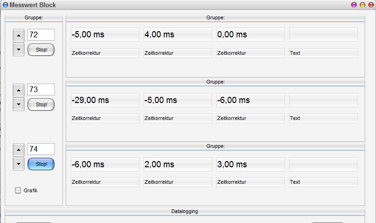Click the blue window icon in title bar
Image resolution: width=376 pixels, height=223 pixels.
tap(5, 5)
